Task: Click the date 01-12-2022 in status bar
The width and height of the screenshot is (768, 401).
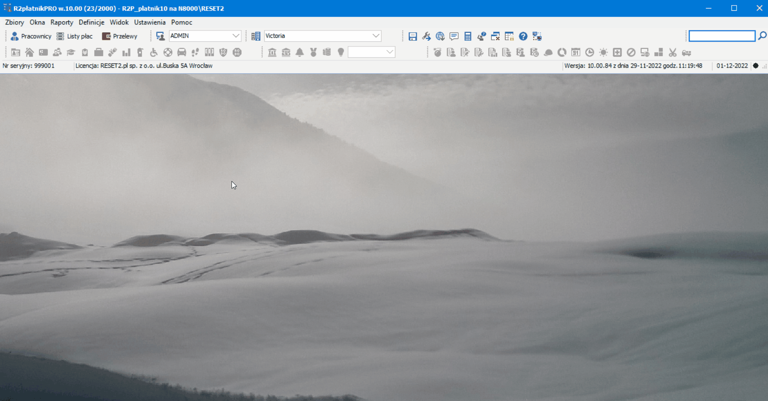Action: tap(732, 66)
